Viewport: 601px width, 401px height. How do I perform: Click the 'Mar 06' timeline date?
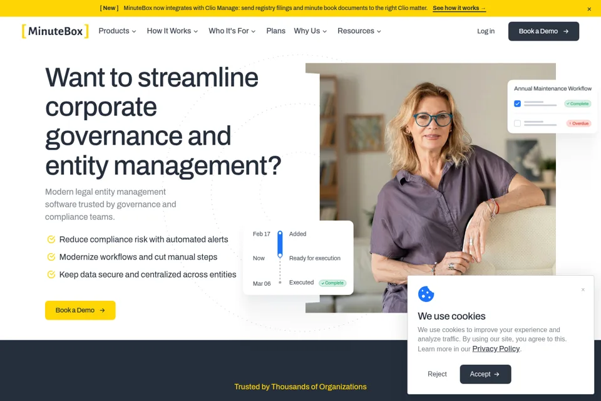tap(262, 284)
